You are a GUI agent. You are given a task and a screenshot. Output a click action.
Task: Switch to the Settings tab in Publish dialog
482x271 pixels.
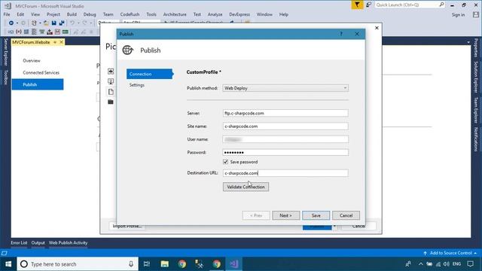point(137,85)
